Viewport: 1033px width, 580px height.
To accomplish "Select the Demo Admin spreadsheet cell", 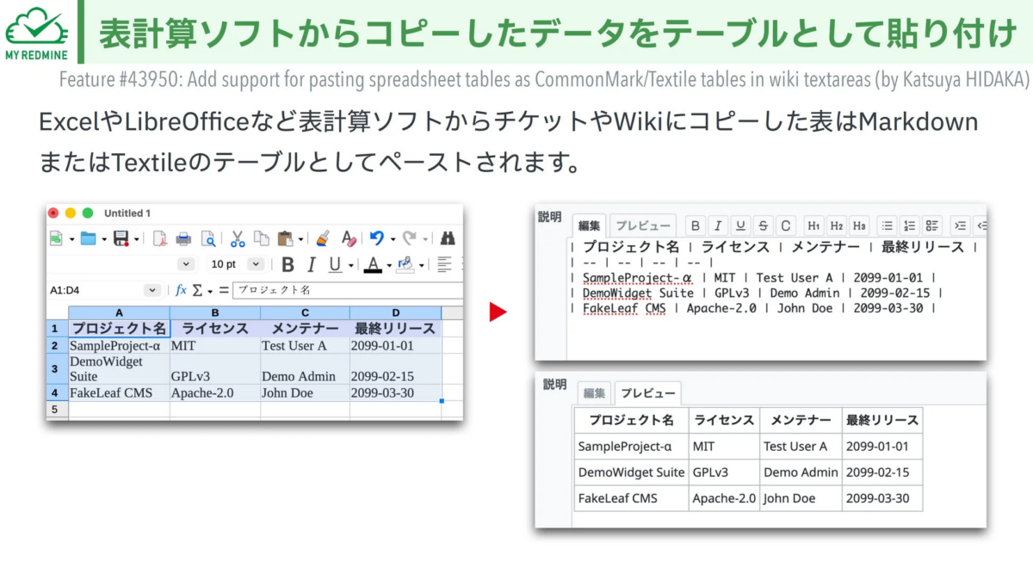I will click(305, 369).
